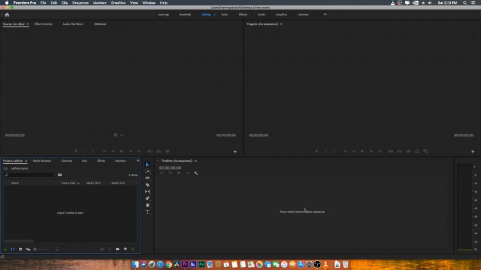Click Insert button in Source monitor
Image resolution: width=481 pixels, height=270 pixels.
coord(149,151)
